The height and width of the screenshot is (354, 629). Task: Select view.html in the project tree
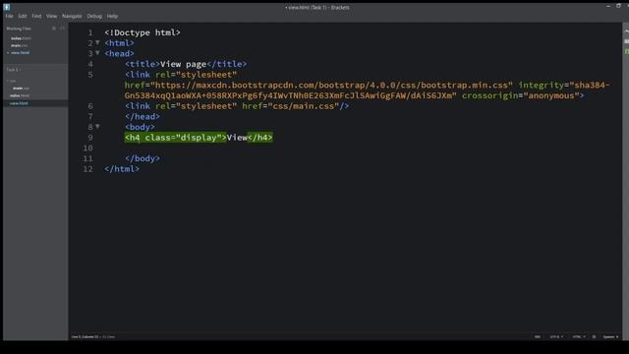click(x=19, y=103)
